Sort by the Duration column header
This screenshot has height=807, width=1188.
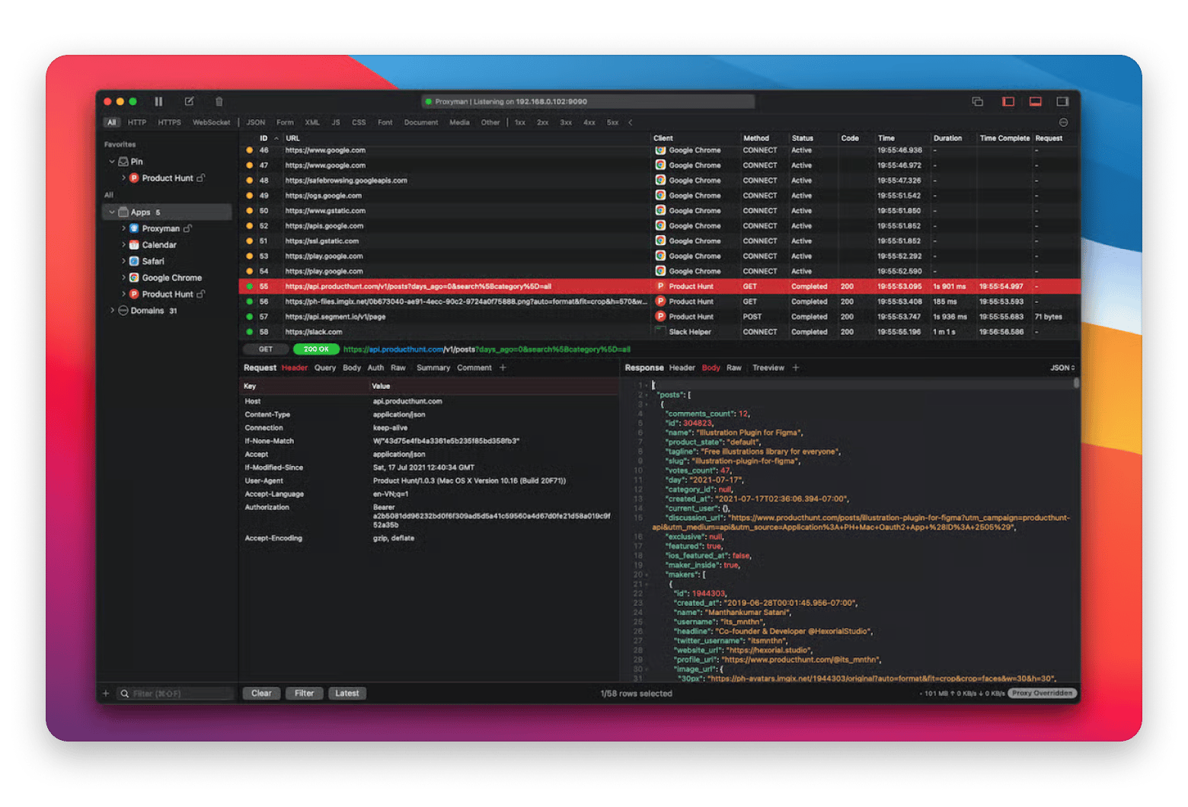[x=947, y=139]
